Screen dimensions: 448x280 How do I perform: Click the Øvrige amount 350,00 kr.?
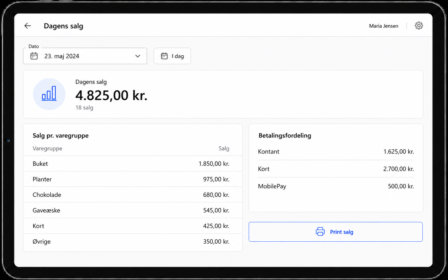tap(216, 242)
